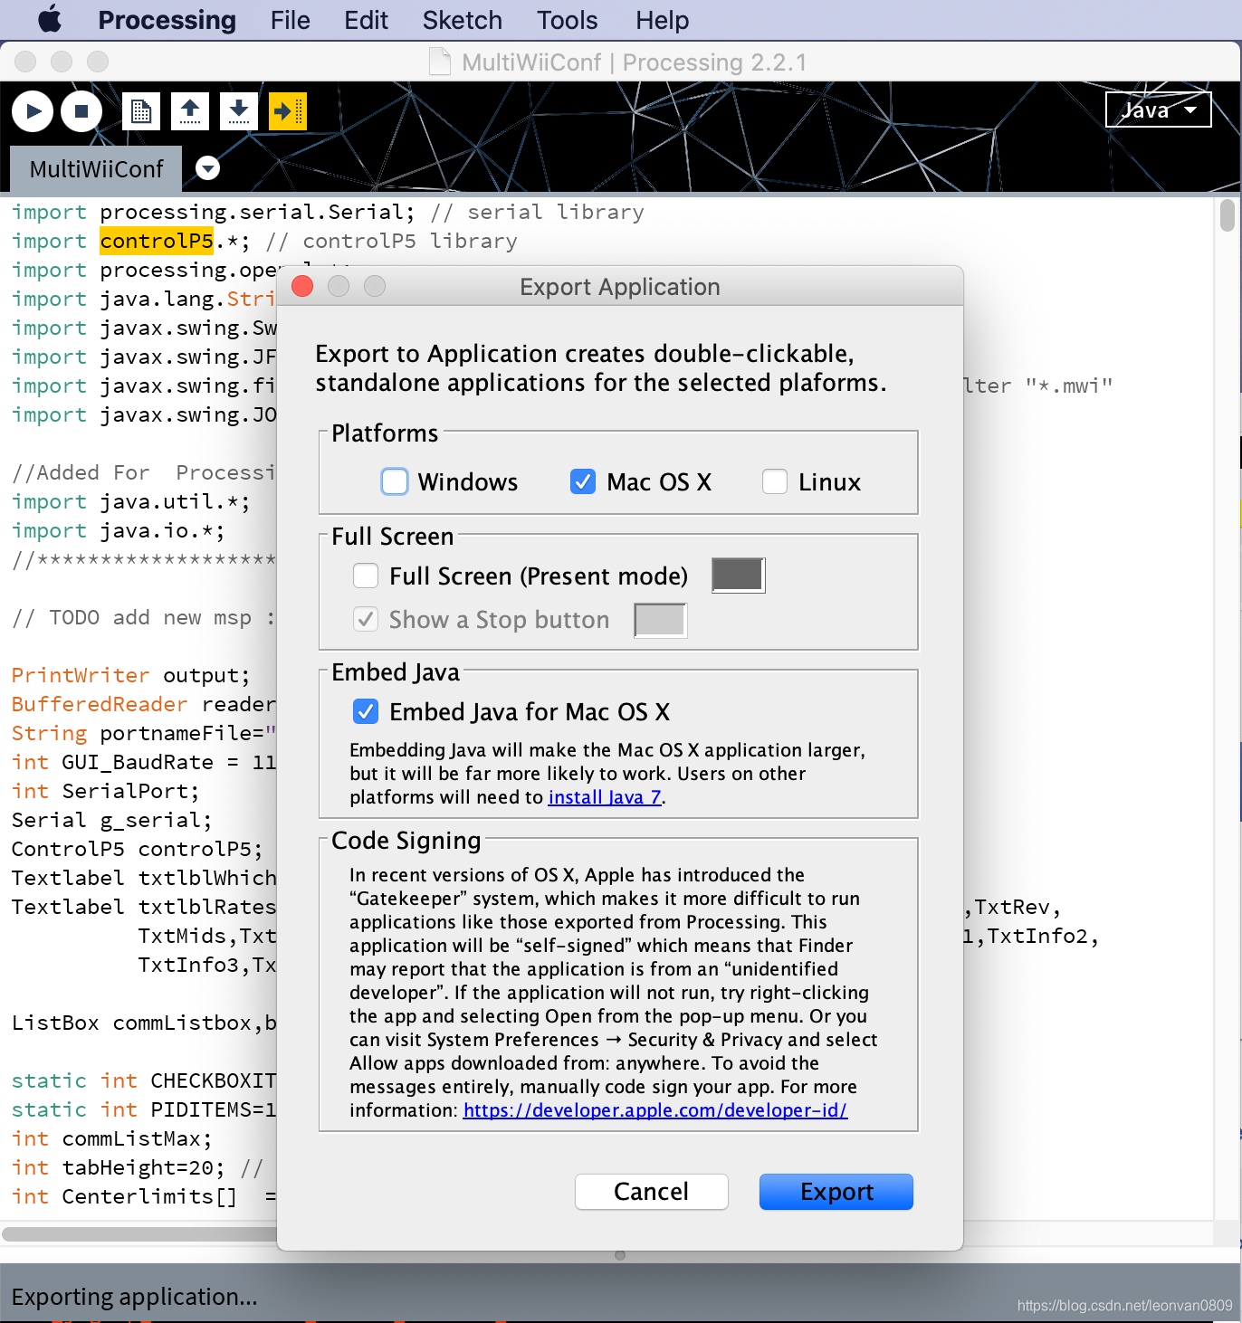The image size is (1242, 1323).
Task: Click the 'import java.io.*;' code line
Action: [x=118, y=530]
